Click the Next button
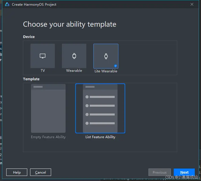Screen dimensions: 201x181 (x=184, y=172)
